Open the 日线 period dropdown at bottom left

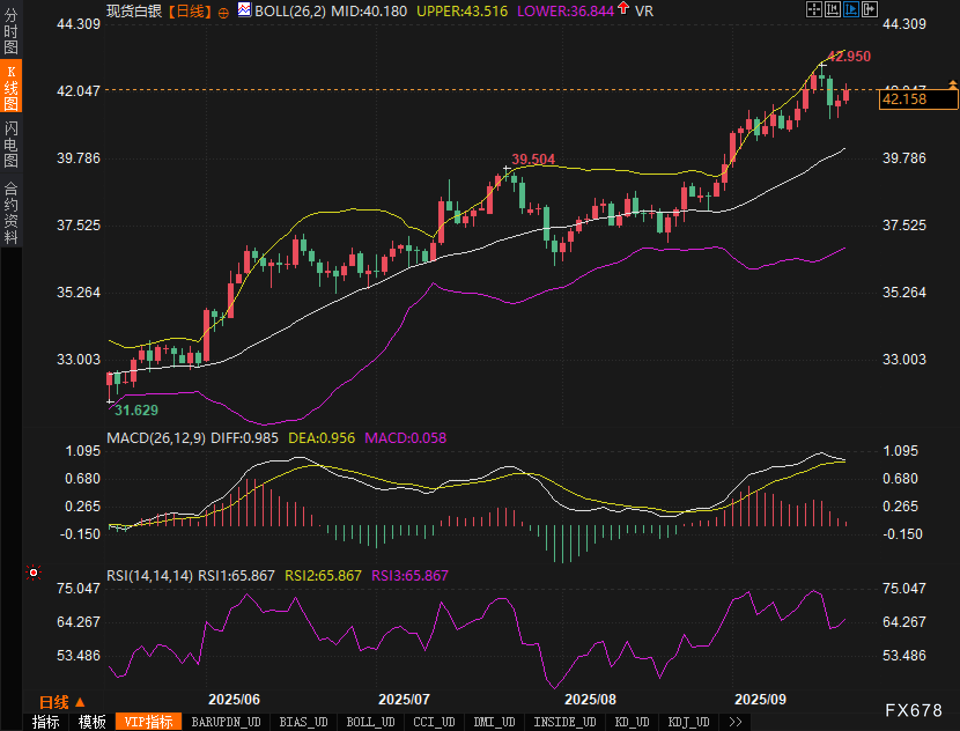[62, 702]
